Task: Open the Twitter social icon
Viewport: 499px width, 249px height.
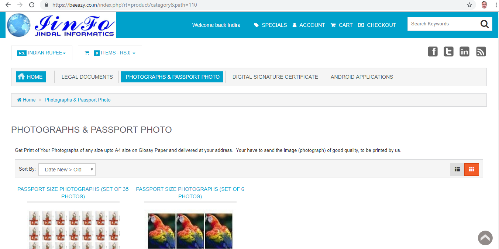Action: click(448, 52)
